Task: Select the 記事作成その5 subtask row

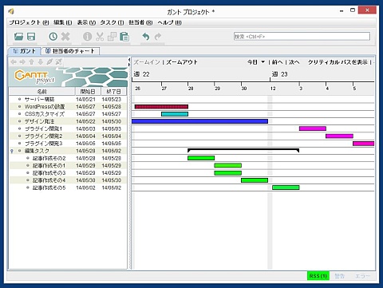Action: point(68,187)
